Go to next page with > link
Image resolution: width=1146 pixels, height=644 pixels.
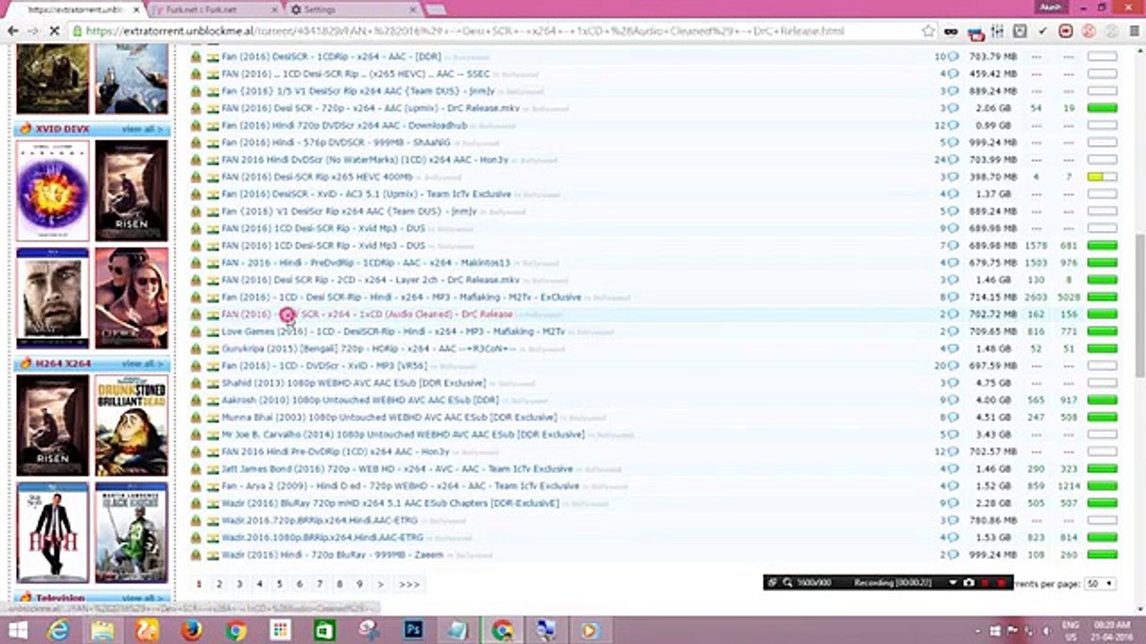coord(381,584)
